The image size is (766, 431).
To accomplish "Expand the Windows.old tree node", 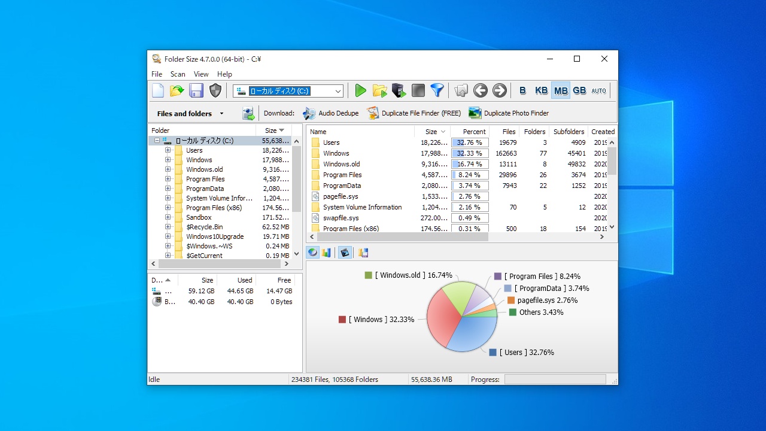I will 168,169.
